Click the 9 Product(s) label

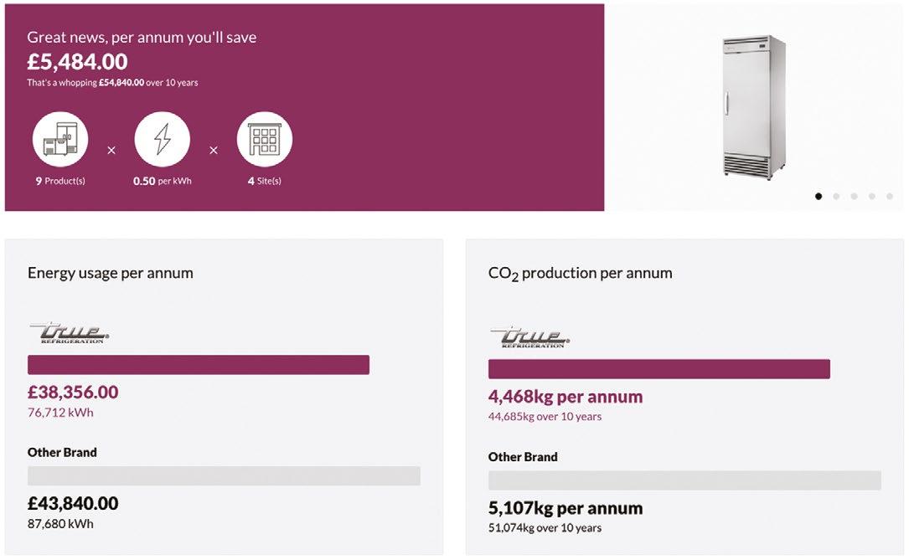click(60, 181)
